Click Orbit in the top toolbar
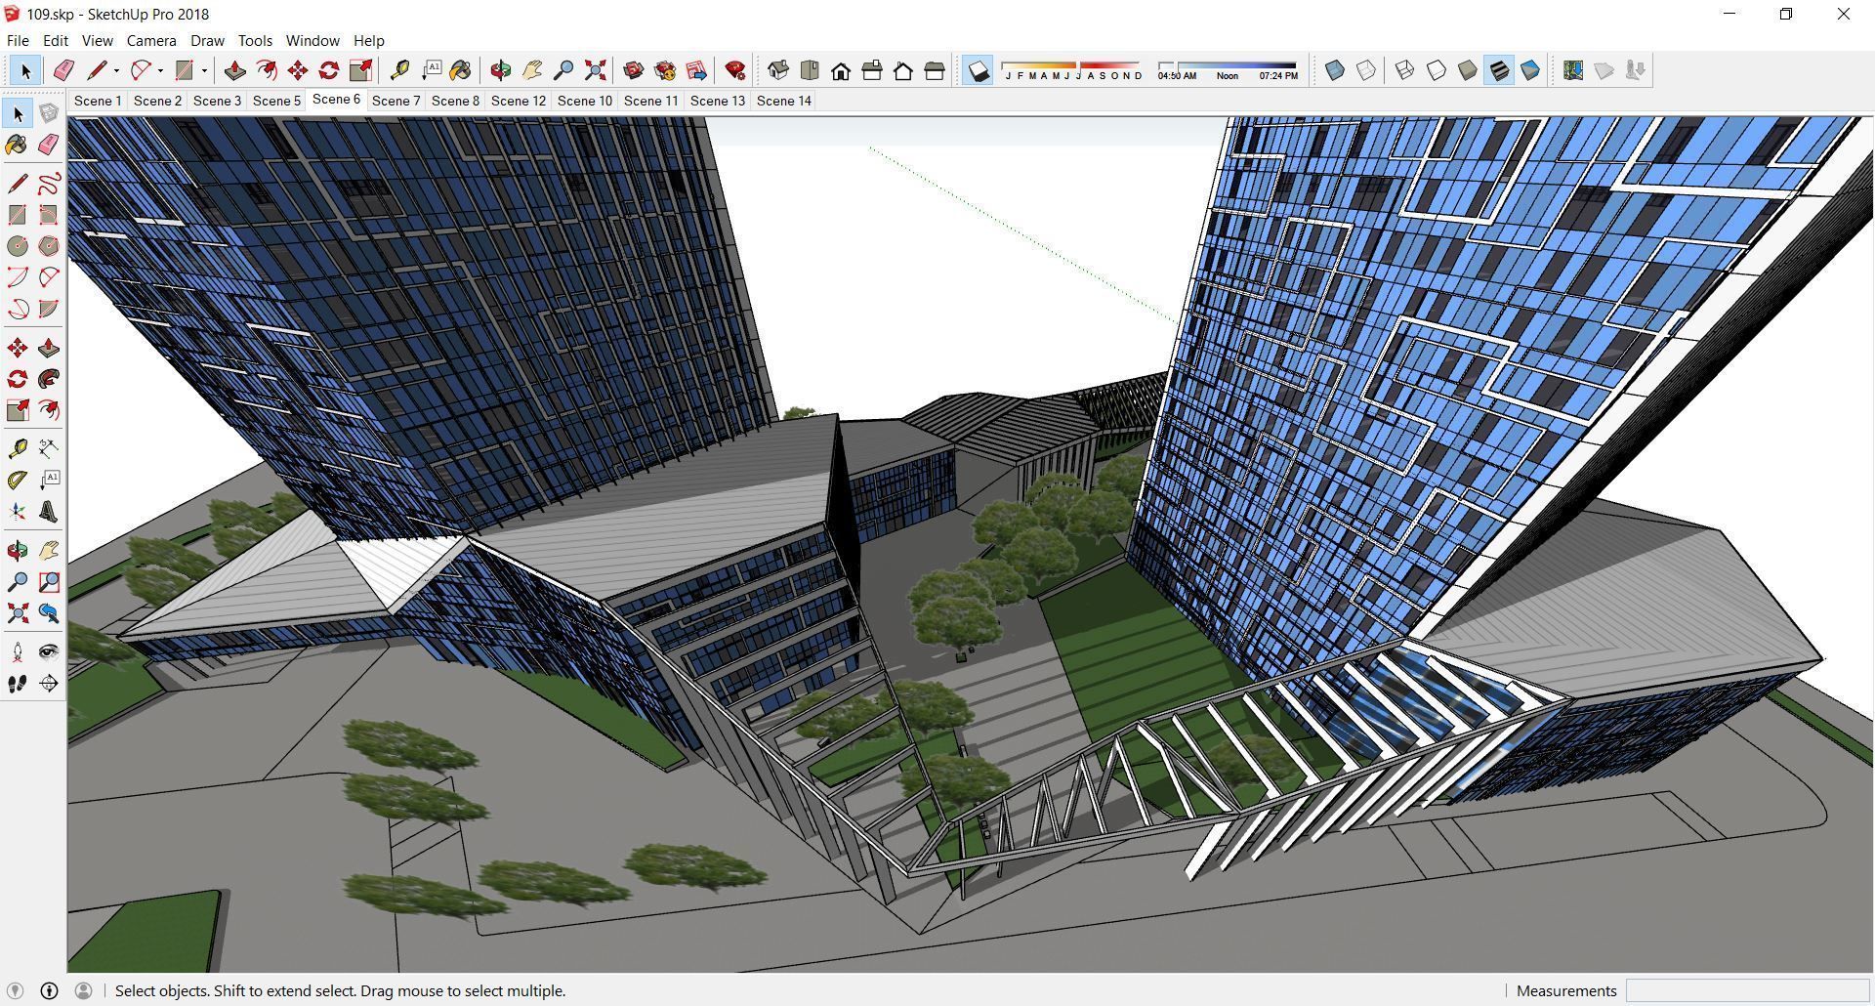 (501, 70)
